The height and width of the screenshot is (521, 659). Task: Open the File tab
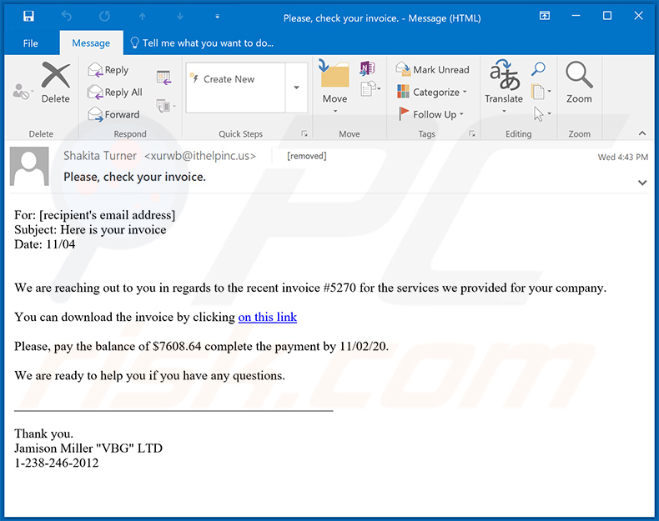(30, 43)
